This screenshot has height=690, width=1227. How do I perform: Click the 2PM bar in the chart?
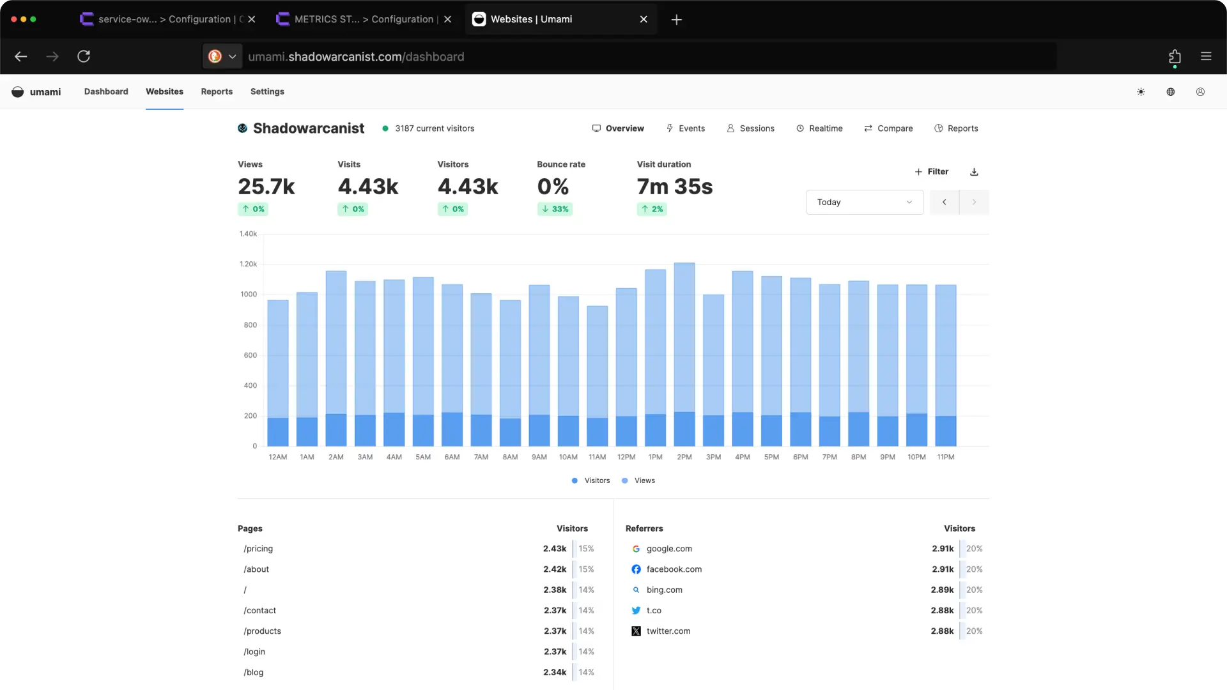point(684,351)
